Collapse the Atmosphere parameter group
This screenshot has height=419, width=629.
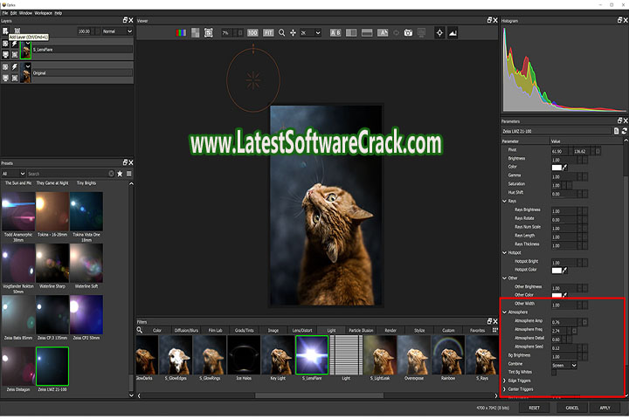click(x=505, y=312)
